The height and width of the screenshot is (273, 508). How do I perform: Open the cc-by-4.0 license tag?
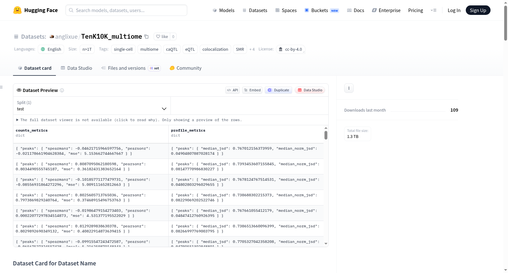[291, 49]
